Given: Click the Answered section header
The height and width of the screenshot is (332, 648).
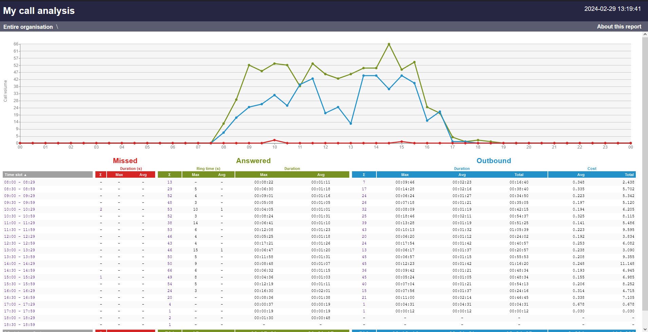Looking at the screenshot, I should (253, 160).
